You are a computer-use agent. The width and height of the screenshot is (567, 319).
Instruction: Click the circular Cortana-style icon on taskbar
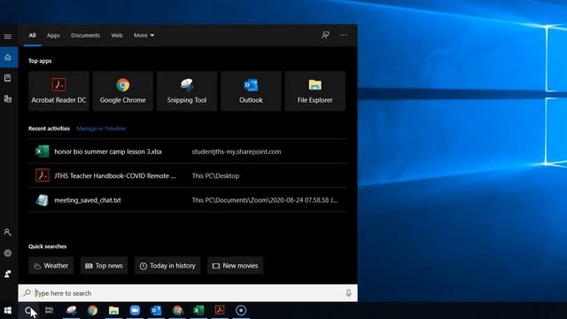click(x=241, y=310)
